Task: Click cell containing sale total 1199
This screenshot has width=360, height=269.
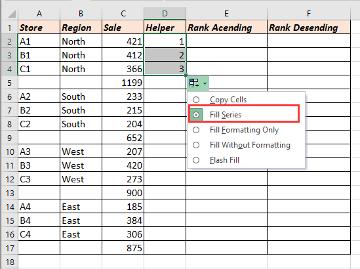Action: point(123,83)
